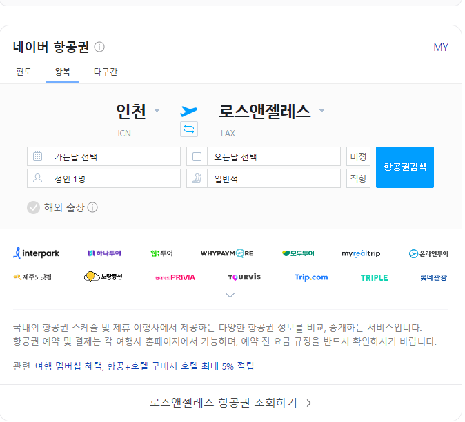465x422 pixels.
Task: Open the WHYPAYMORE agency logo
Action: tap(227, 253)
